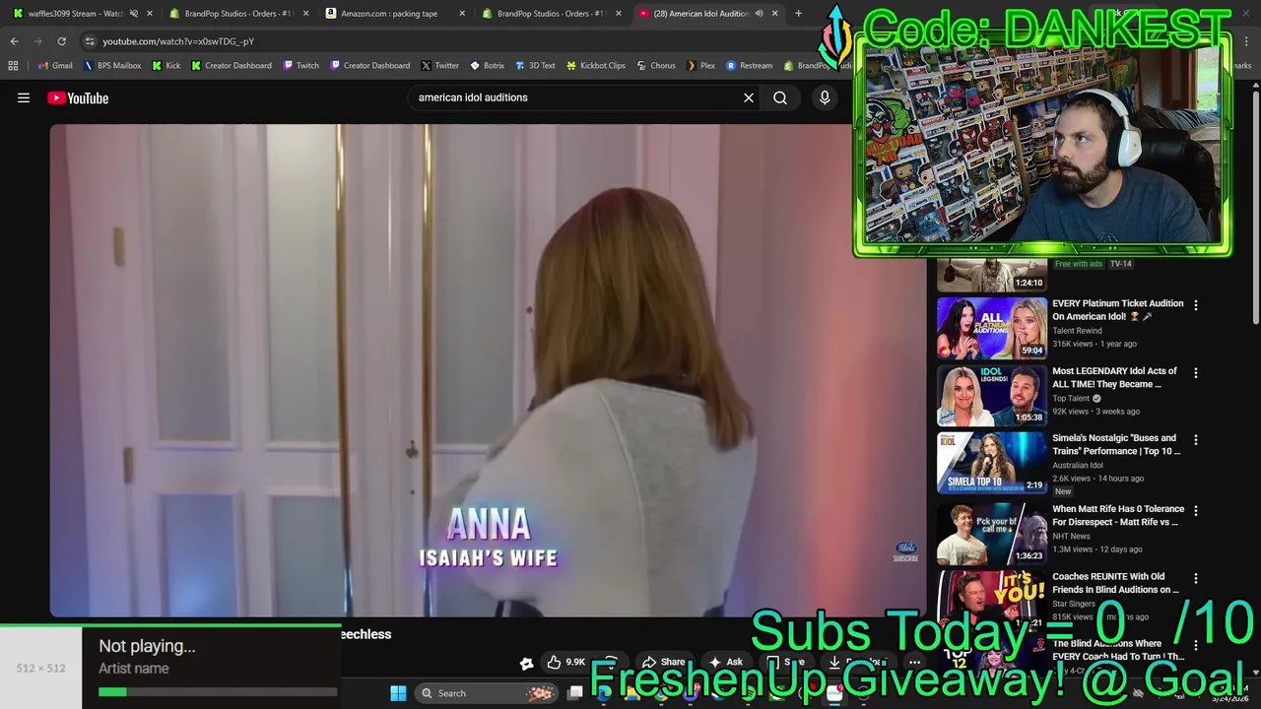Go to the YouTube home logo
Image resolution: width=1261 pixels, height=709 pixels.
(78, 97)
